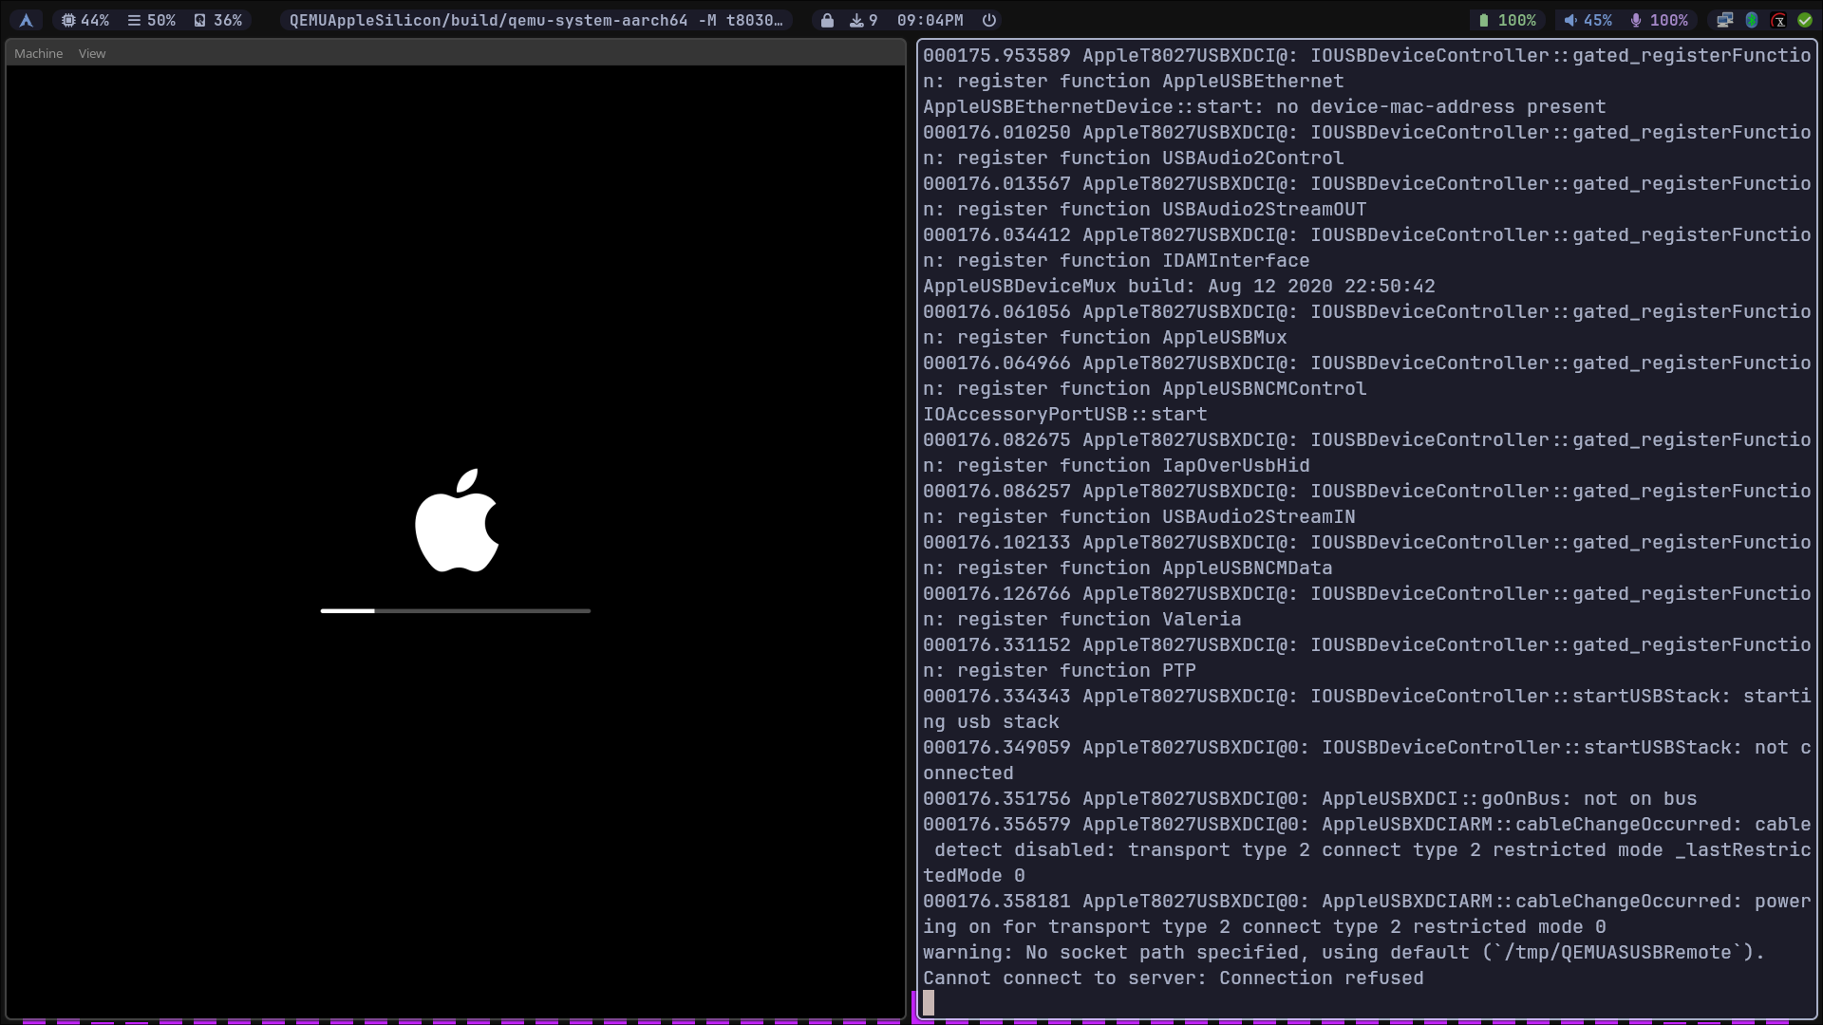Click 'Cannot connect to server: Connection refused' line
Viewport: 1823px width, 1025px height.
[1173, 978]
